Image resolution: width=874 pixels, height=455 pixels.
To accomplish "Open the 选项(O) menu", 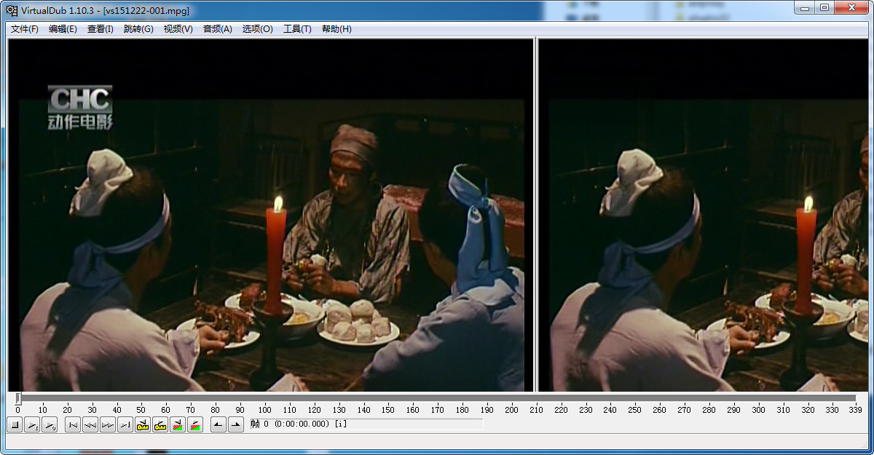I will (x=257, y=29).
